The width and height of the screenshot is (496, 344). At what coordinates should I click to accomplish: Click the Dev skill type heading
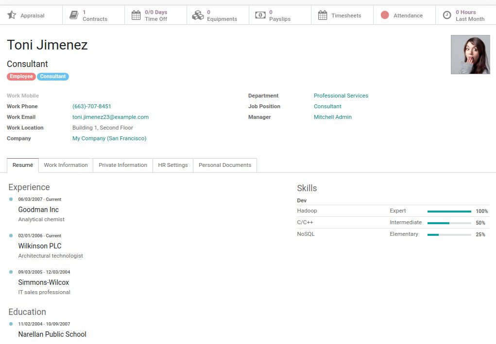[x=302, y=200]
